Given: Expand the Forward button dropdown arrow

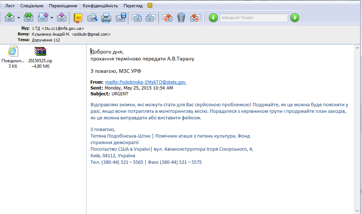Looking at the screenshot, I should point(52,17).
